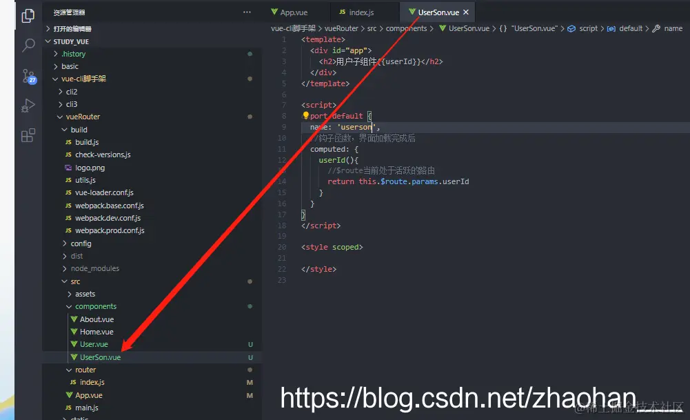This screenshot has width=690, height=420.
Task: Open the Run and Debug view
Action: 28,106
